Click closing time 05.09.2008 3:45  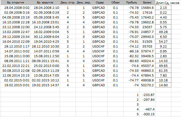click(45, 17)
